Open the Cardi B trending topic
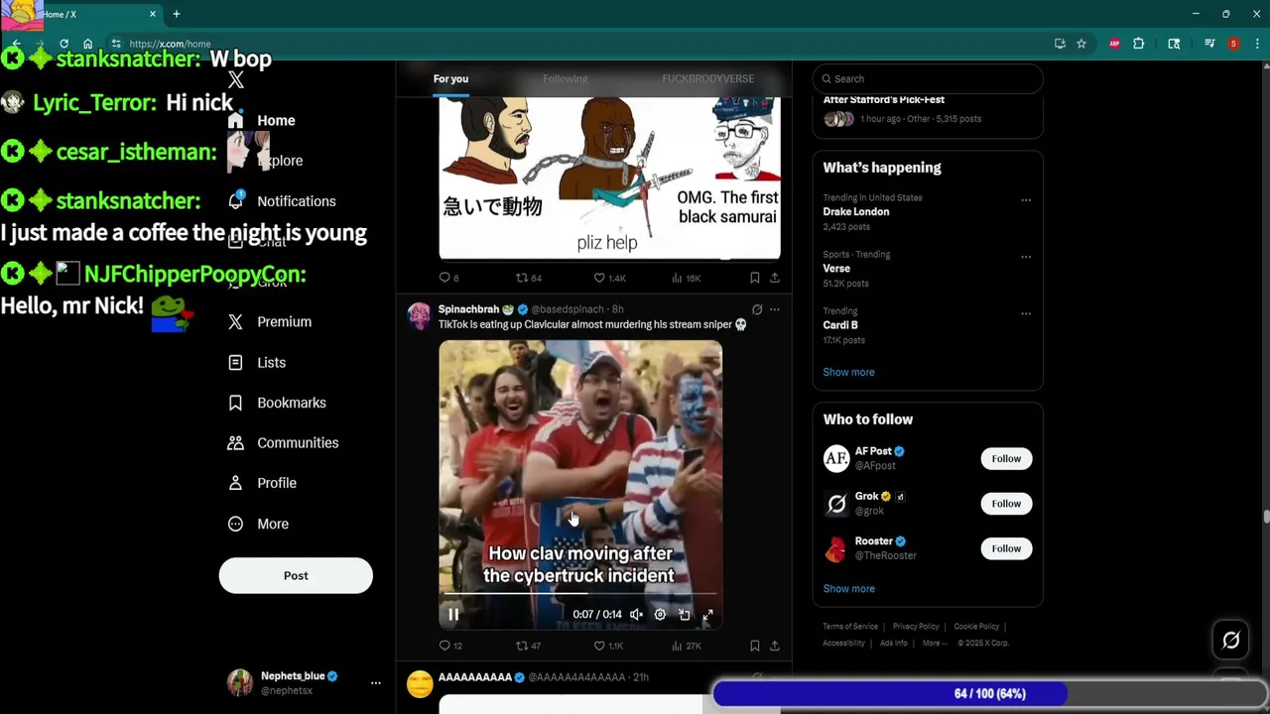The width and height of the screenshot is (1270, 714). pyautogui.click(x=839, y=324)
